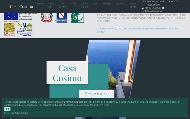This screenshot has height=119, width=190.
Task: Click the envelope email icon
Action: pos(163,8)
